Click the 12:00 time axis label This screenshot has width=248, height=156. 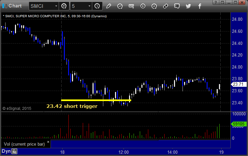click(124, 152)
